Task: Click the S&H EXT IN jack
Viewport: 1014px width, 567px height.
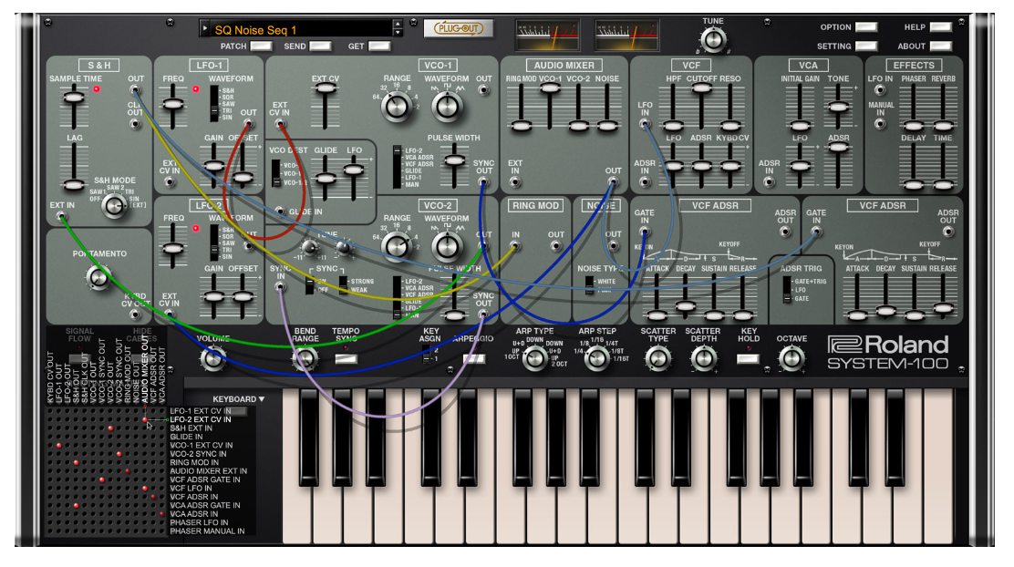Action: click(61, 217)
